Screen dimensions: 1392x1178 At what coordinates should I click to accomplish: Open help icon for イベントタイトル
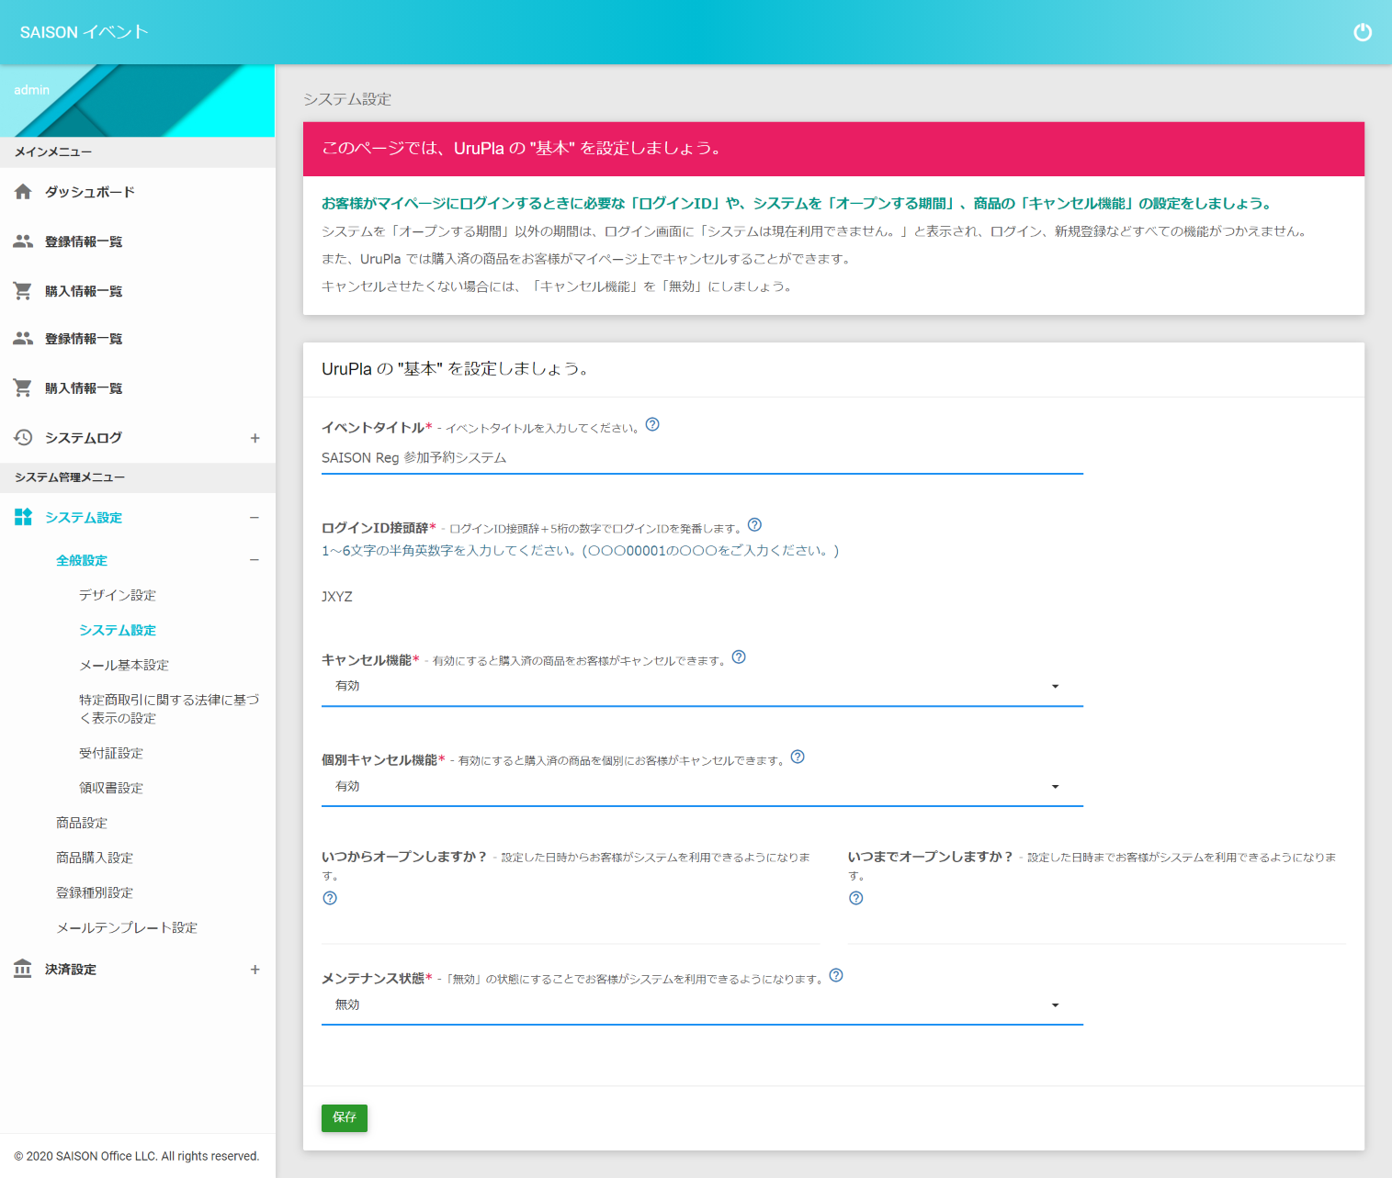(652, 424)
